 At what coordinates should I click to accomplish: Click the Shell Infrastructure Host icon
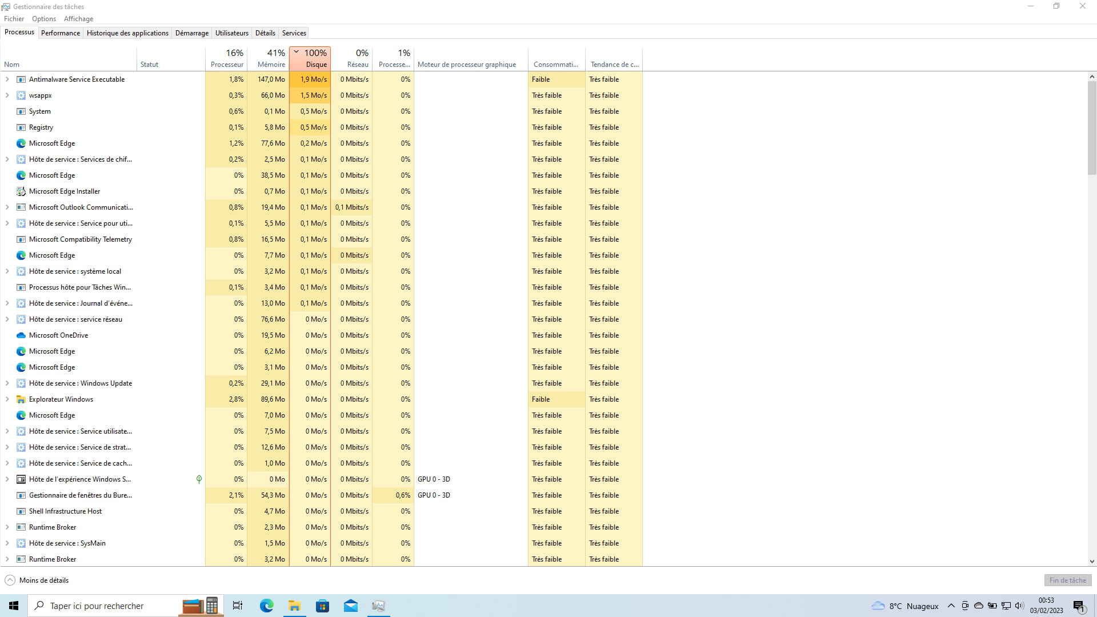21,511
